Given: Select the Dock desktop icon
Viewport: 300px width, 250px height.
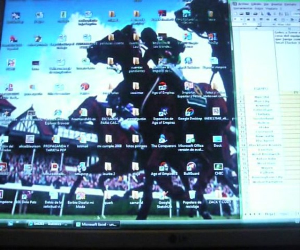Looking at the screenshot, I should pyautogui.click(x=218, y=141).
